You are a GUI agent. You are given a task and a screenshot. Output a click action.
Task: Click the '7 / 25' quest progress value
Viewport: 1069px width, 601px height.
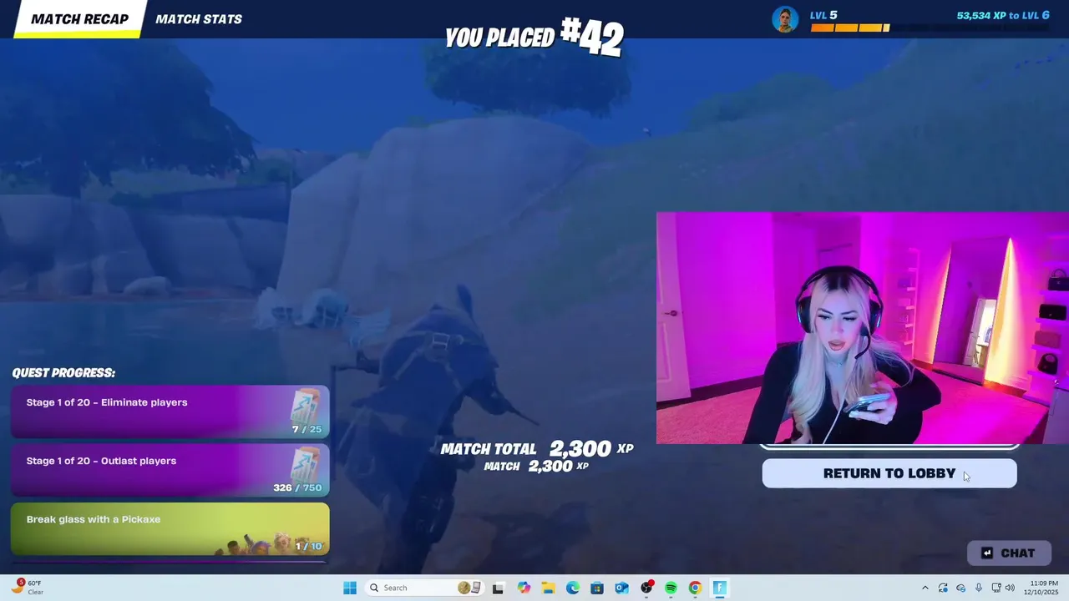tap(307, 429)
